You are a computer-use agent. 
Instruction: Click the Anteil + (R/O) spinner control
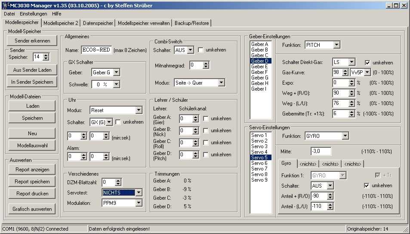pos(330,196)
